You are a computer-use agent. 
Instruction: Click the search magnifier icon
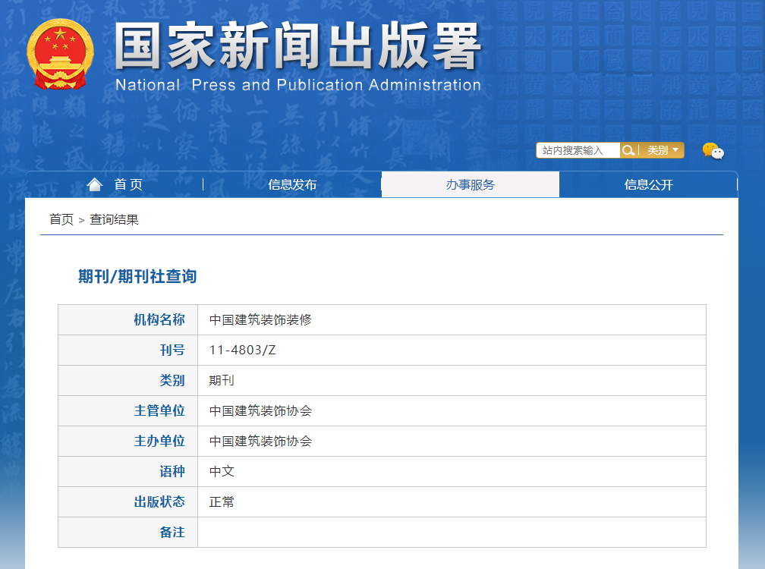(628, 150)
